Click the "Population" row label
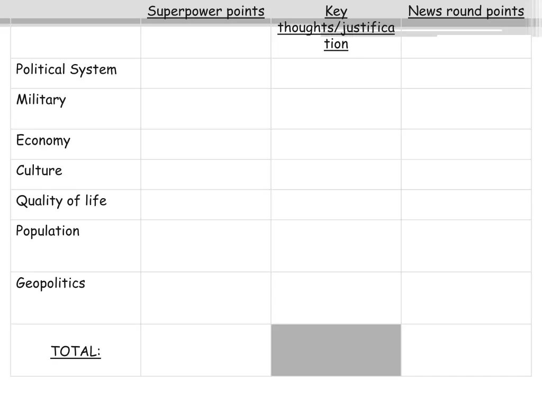This screenshot has height=407, width=542. [x=48, y=231]
